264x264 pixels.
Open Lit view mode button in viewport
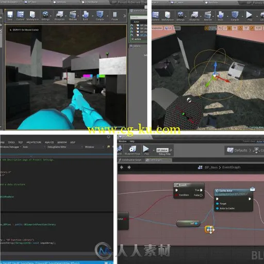(168, 28)
